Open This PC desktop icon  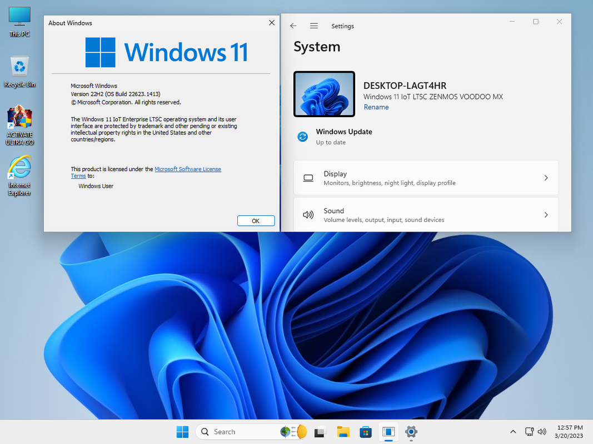tap(19, 22)
